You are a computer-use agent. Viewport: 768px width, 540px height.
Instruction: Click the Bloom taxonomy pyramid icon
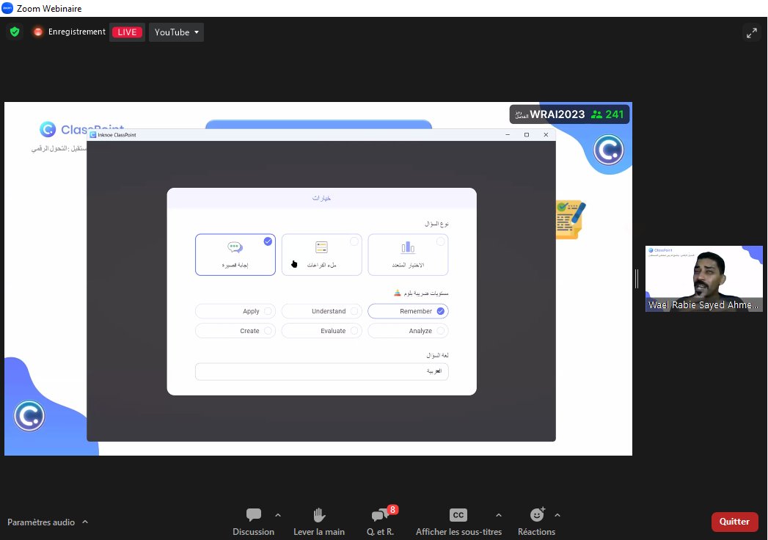point(398,293)
